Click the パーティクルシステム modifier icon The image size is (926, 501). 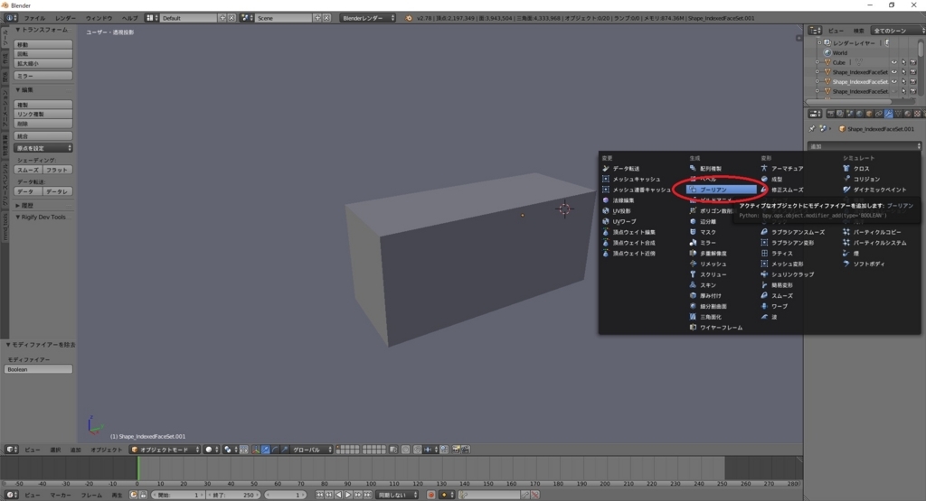click(x=846, y=243)
